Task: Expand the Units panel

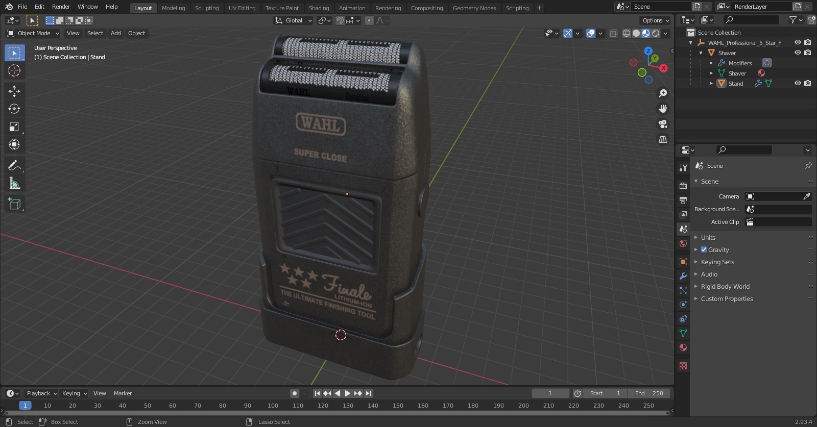Action: 708,237
